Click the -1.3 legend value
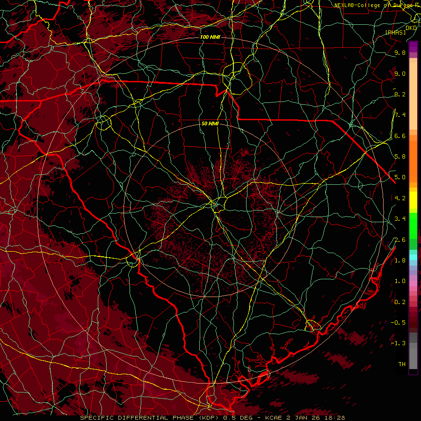This screenshot has width=421, height=421. (398, 343)
